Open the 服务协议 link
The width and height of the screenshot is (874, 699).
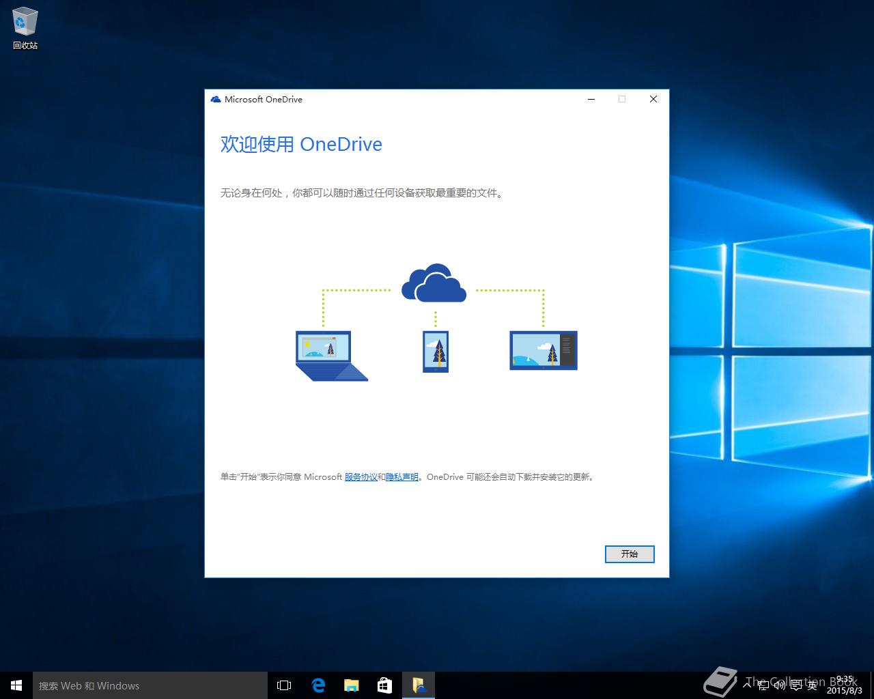click(x=361, y=477)
